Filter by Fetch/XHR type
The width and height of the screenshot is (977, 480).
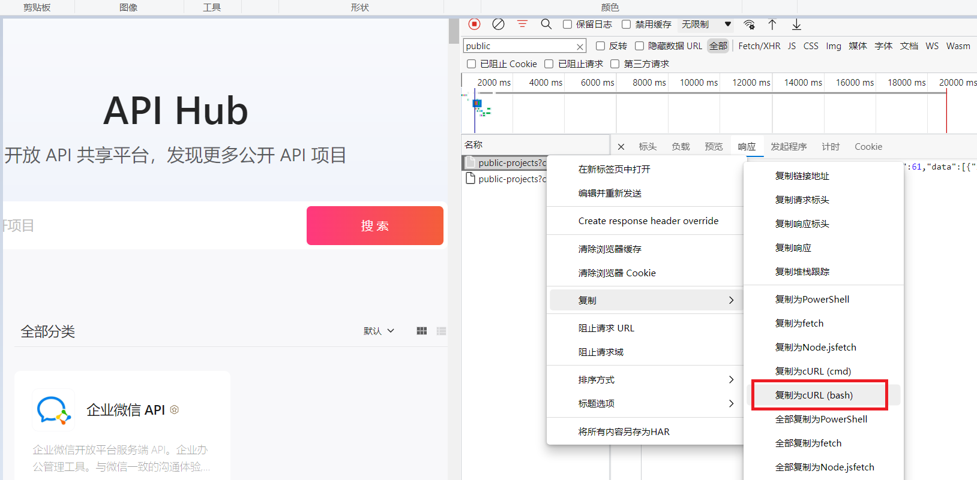pyautogui.click(x=759, y=46)
